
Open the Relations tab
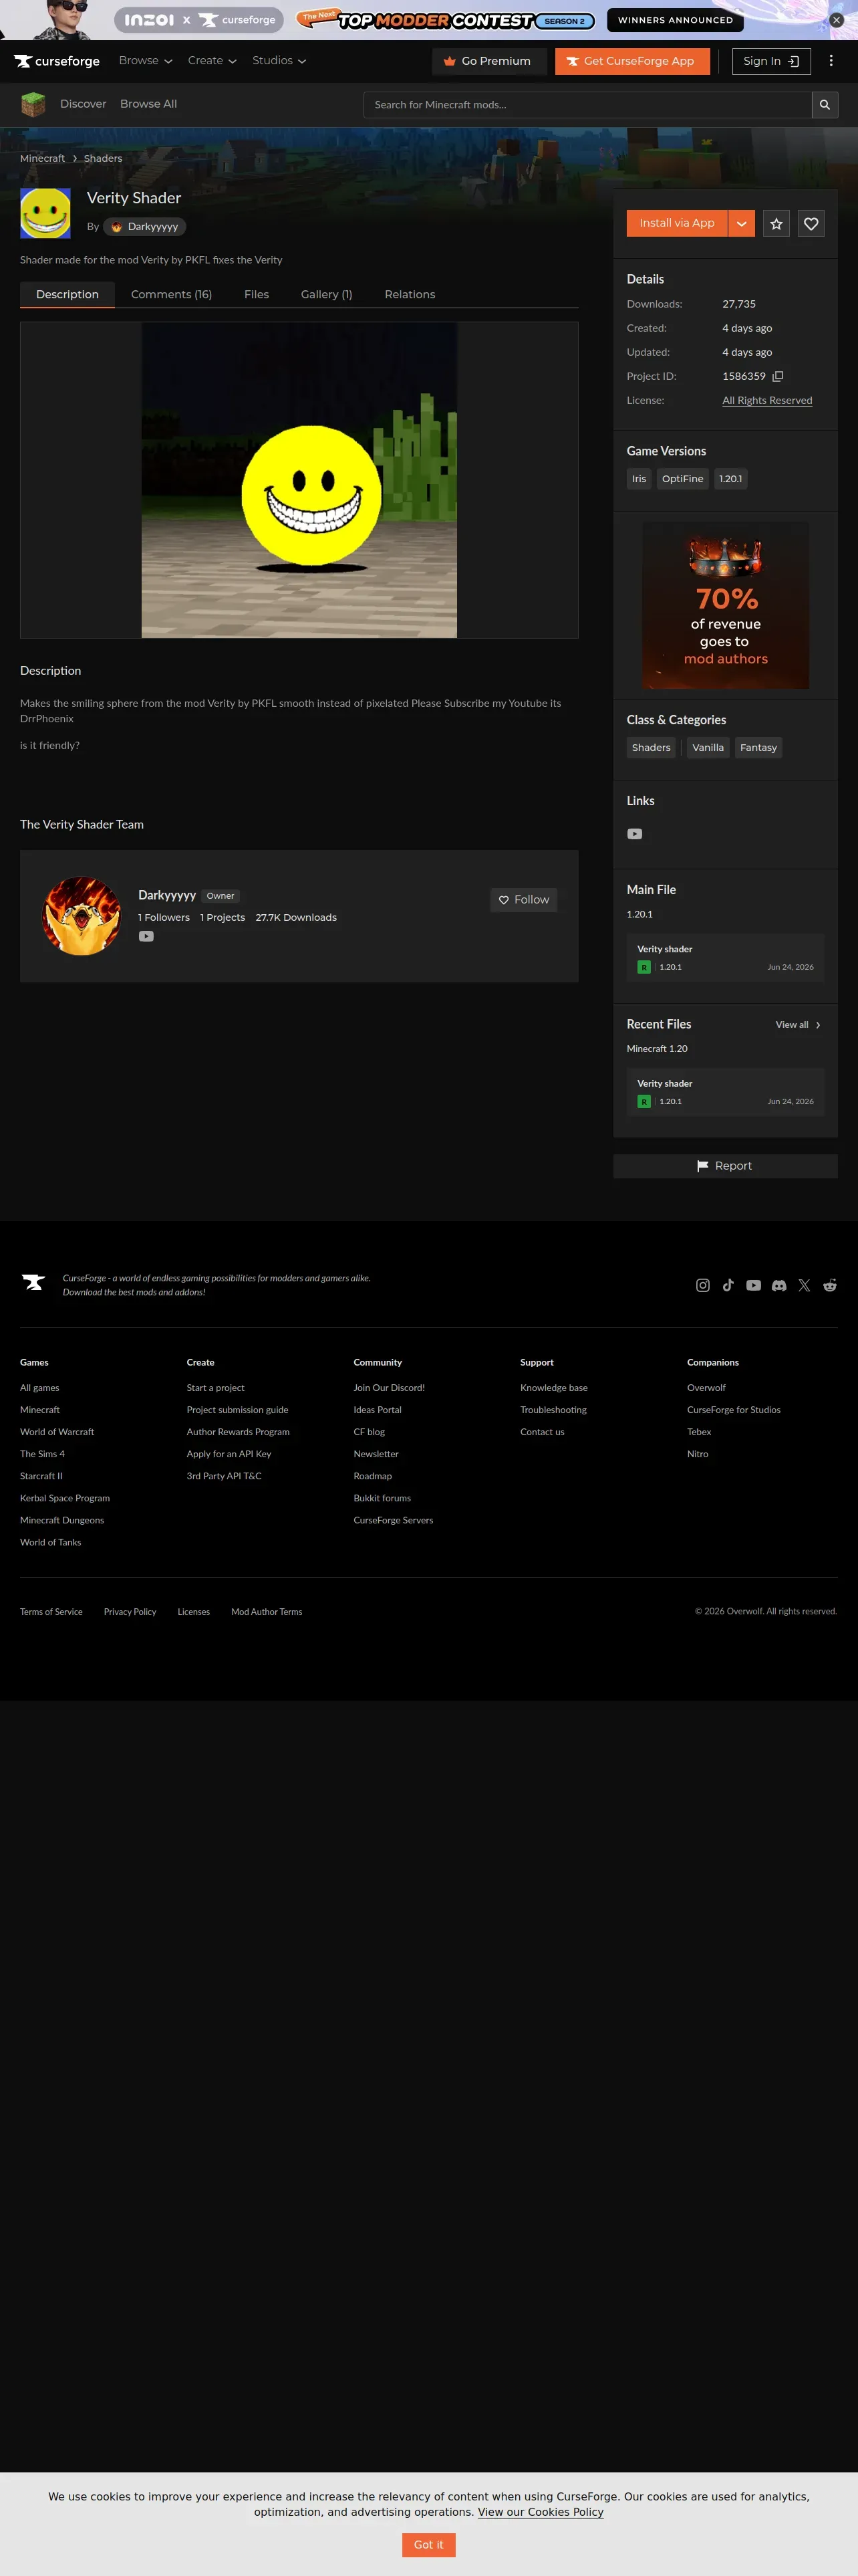(x=410, y=295)
